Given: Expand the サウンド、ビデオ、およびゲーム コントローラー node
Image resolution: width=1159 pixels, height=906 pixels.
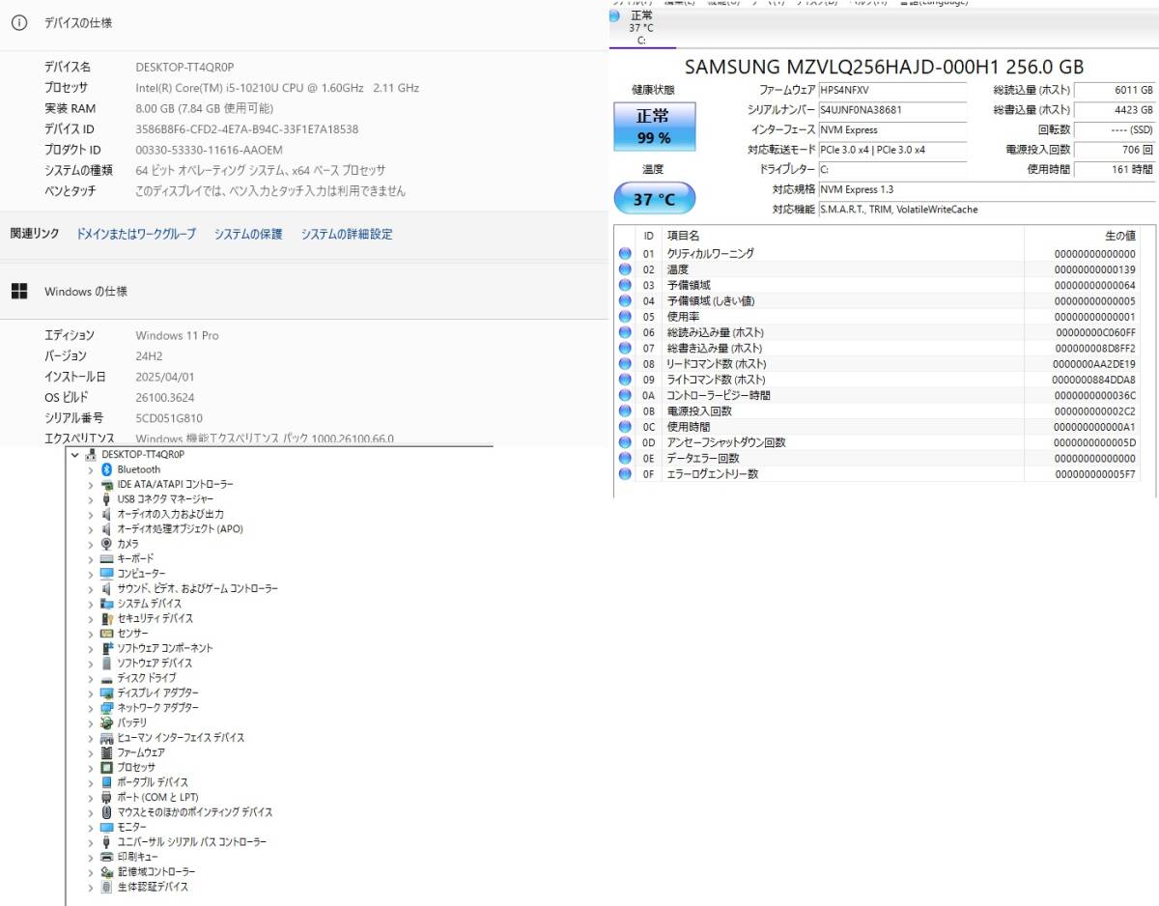Looking at the screenshot, I should point(91,588).
